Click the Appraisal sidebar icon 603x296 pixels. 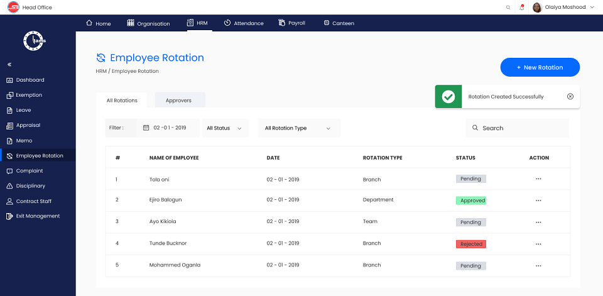(9, 126)
